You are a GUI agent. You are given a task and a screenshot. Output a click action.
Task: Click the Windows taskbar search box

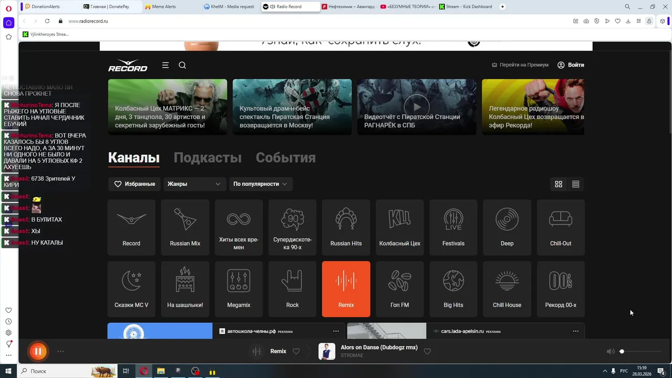(x=68, y=371)
